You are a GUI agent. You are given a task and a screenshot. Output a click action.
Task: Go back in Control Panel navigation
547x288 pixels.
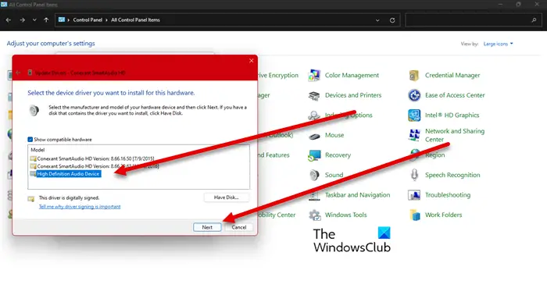click(9, 20)
